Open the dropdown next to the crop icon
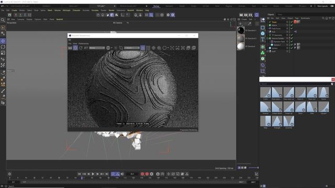This screenshot has height=188, width=335. pyautogui.click(x=132, y=48)
